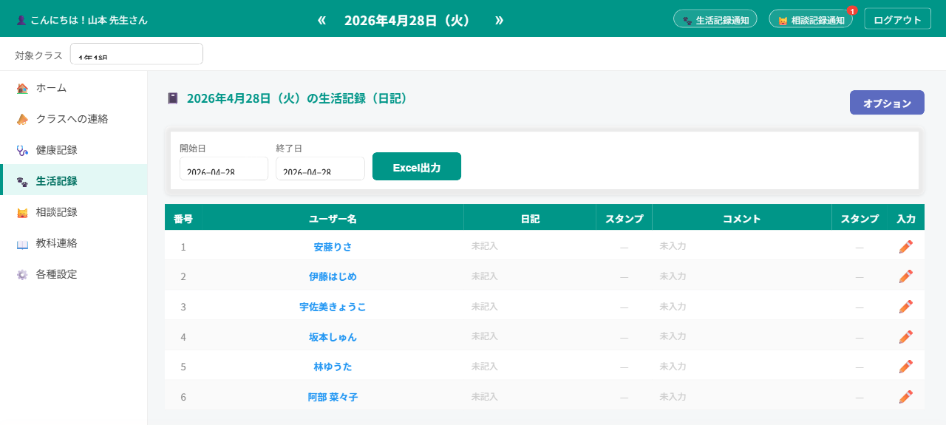Viewport: 946px width, 425px height.
Task: Open user link 林ゆうた
Action: coord(333,367)
